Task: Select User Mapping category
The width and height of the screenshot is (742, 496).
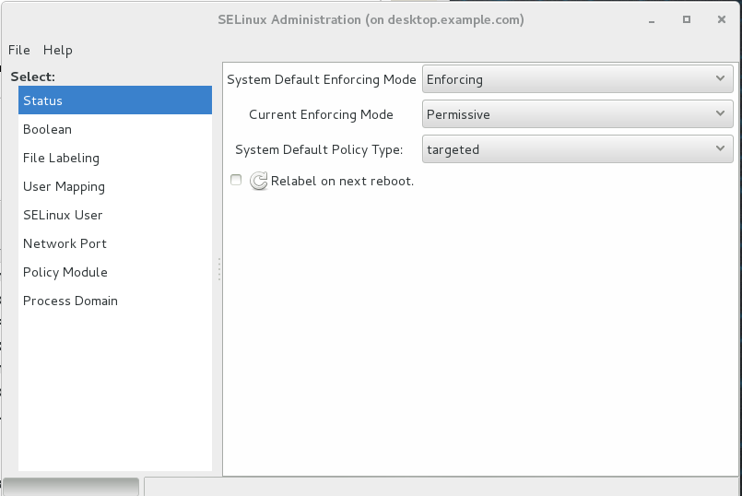Action: [x=115, y=186]
